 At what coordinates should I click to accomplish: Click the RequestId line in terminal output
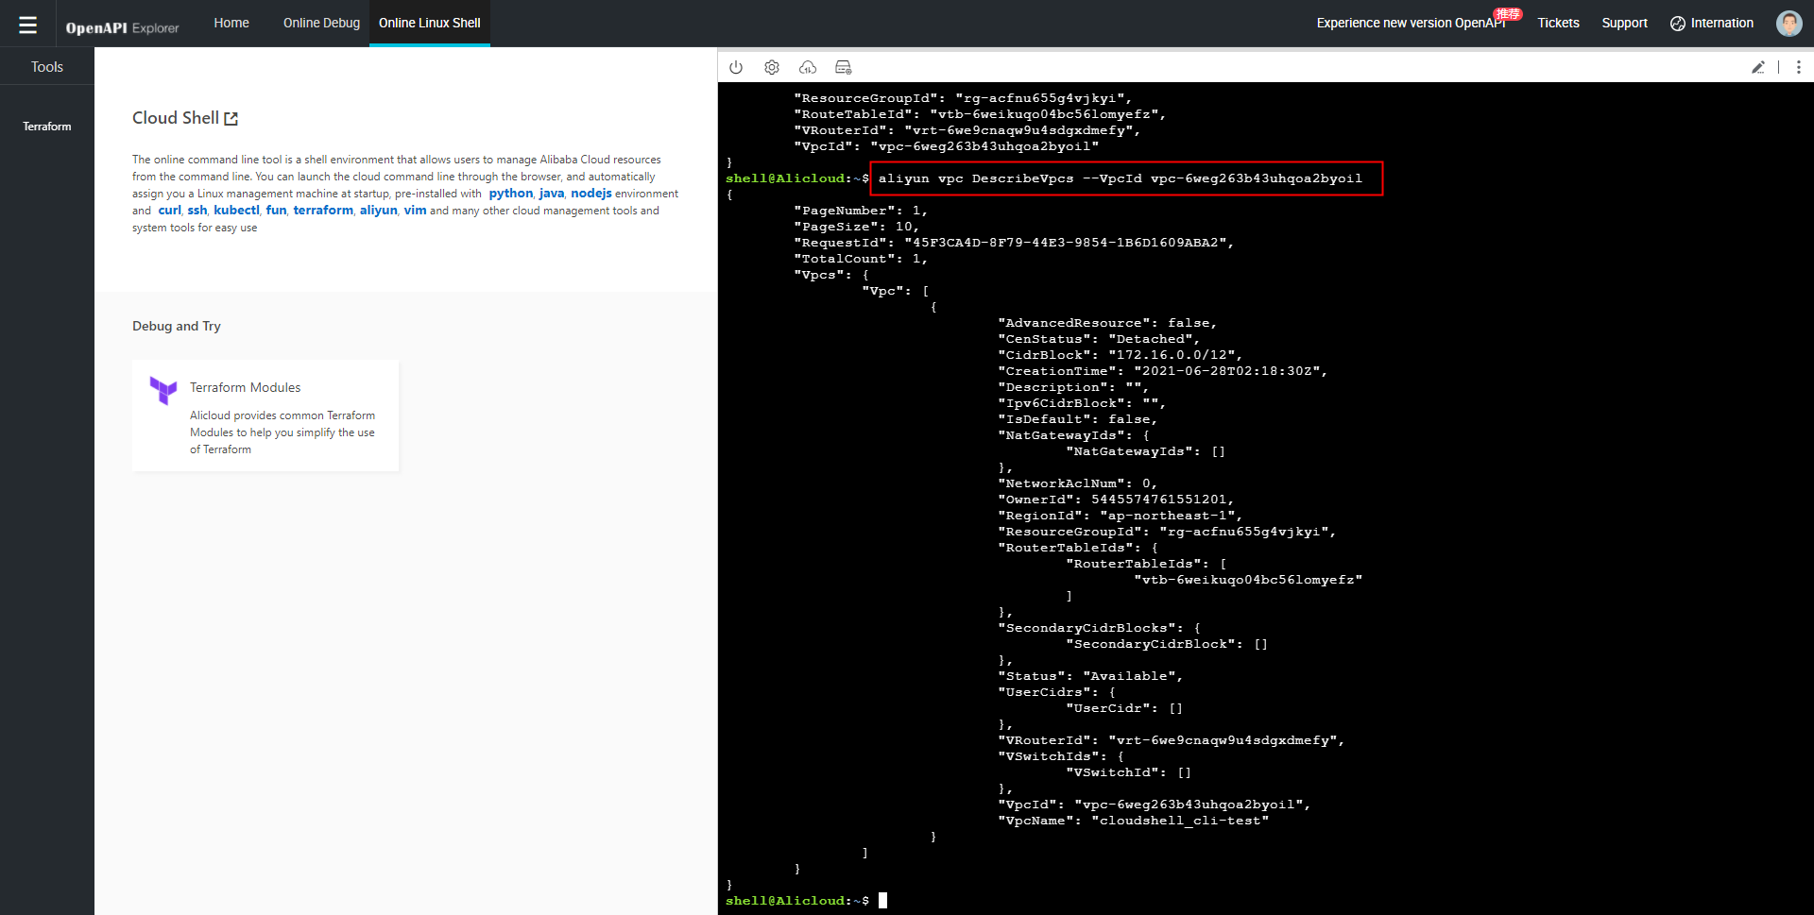(1014, 243)
